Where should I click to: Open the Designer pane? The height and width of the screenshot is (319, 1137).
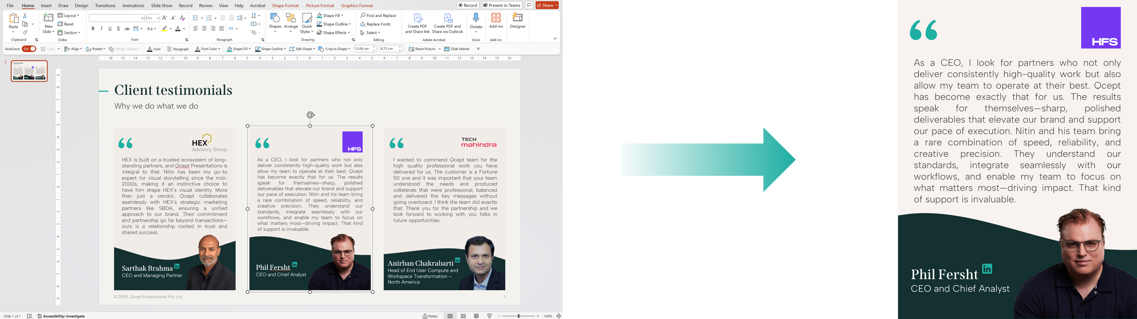(517, 21)
